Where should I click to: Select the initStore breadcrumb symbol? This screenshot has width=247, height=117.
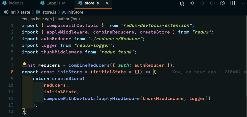click(75, 12)
